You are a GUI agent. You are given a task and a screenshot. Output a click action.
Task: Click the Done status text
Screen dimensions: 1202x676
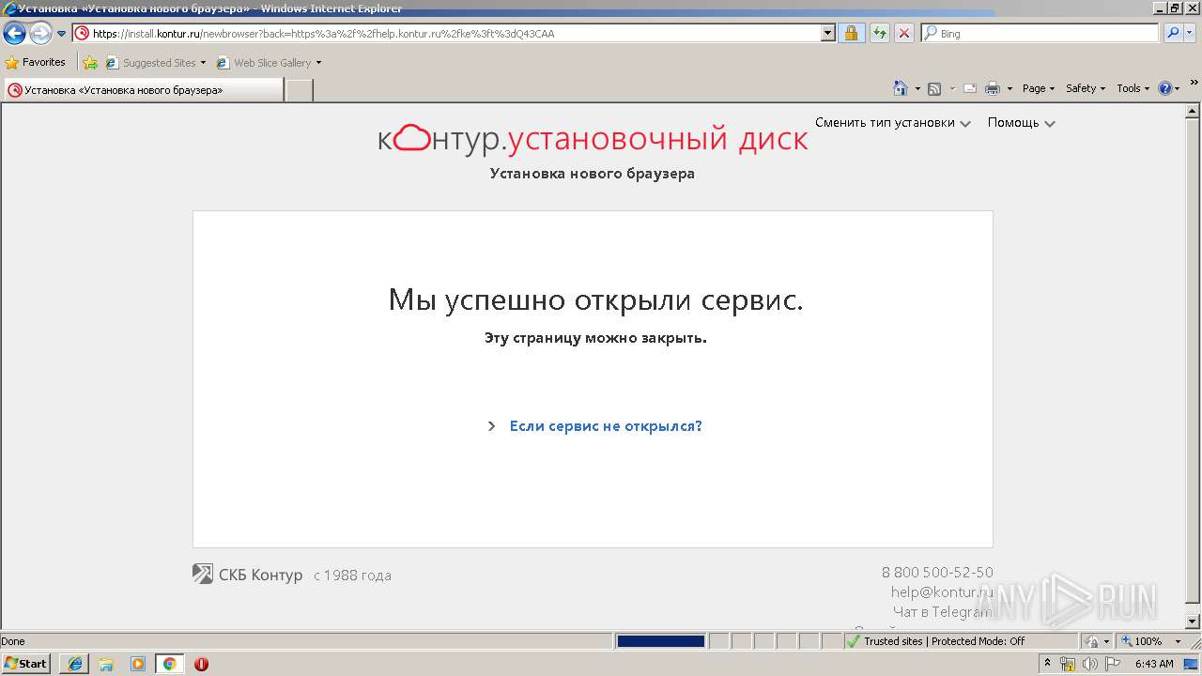(13, 641)
